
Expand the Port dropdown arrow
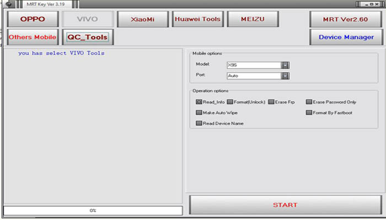pos(285,76)
